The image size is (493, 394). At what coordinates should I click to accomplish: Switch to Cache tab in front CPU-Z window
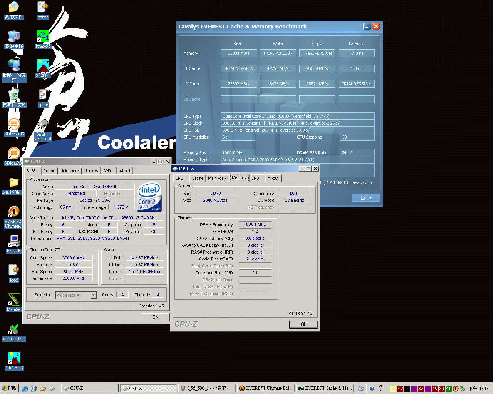(198, 178)
